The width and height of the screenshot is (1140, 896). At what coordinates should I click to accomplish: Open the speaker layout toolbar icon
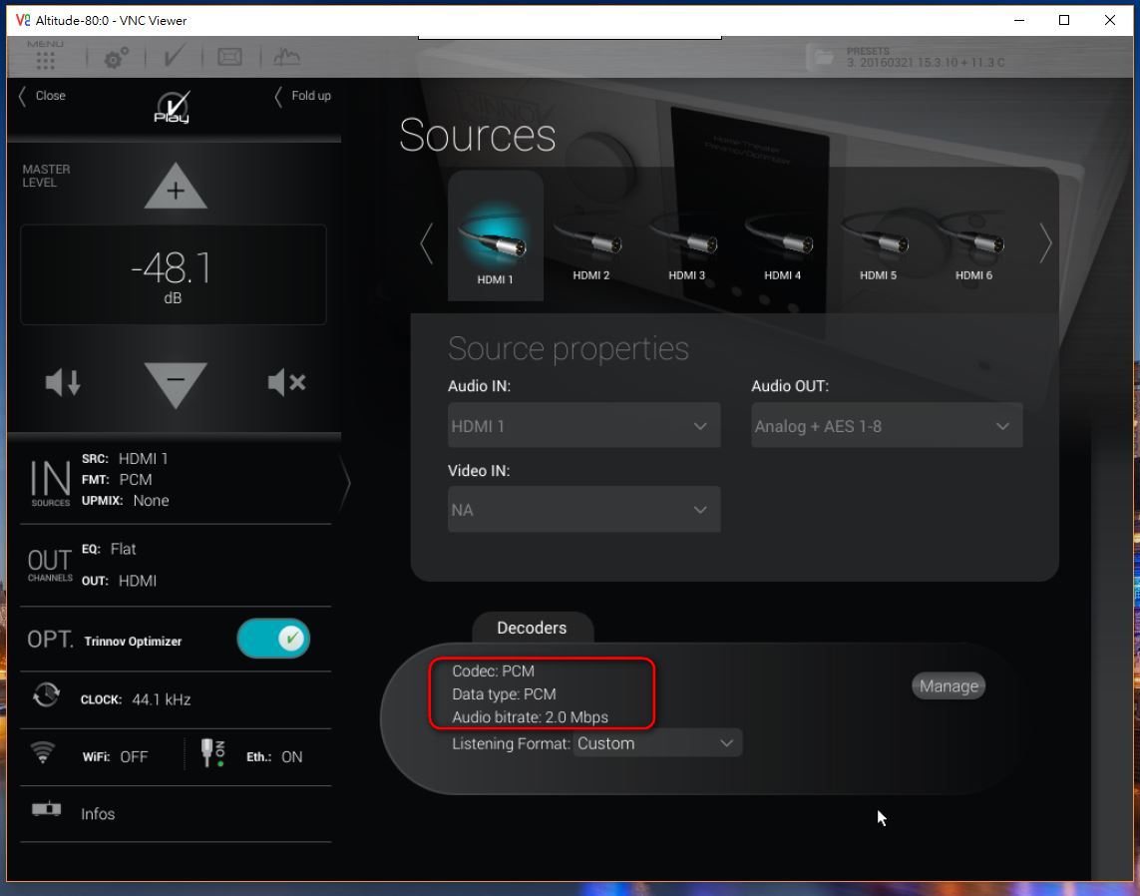(229, 58)
